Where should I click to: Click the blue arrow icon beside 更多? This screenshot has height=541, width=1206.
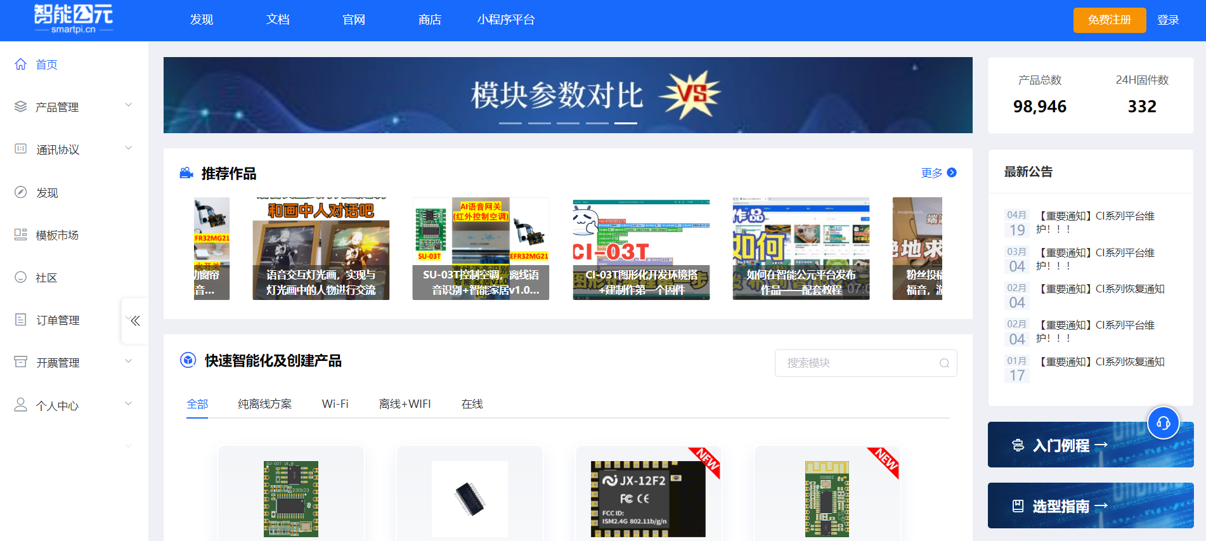click(x=952, y=173)
